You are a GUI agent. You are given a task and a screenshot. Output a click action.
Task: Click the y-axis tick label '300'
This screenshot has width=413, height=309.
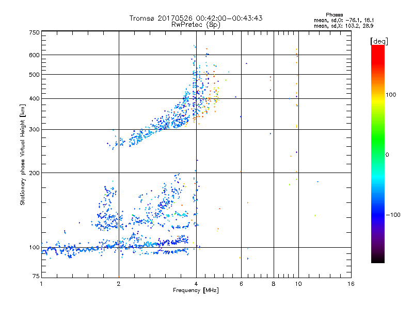[x=34, y=130]
